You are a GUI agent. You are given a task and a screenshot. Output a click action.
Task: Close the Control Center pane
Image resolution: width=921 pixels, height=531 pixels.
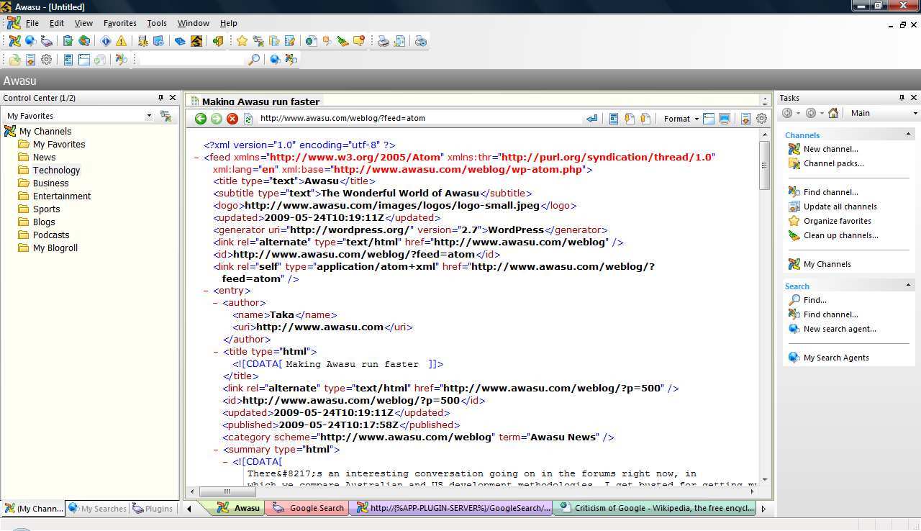172,98
